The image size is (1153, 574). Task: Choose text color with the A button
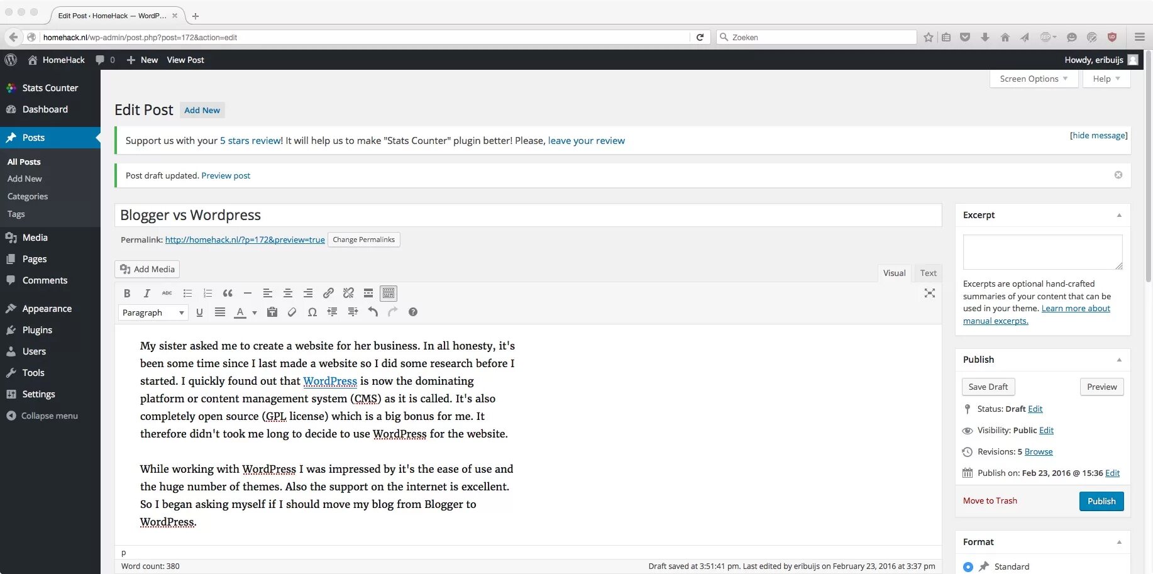coord(240,312)
